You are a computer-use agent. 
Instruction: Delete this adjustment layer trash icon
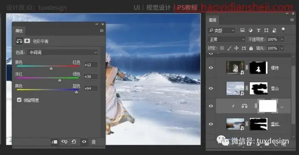coord(94,142)
